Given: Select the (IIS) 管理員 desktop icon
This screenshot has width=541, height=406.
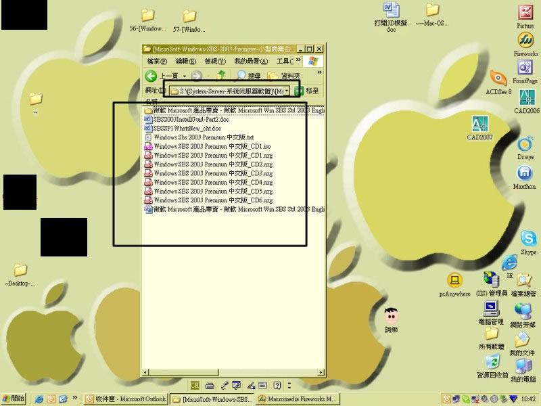Looking at the screenshot, I should 492,284.
